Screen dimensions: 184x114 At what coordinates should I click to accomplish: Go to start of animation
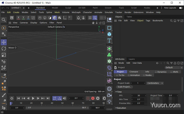pos(18,98)
